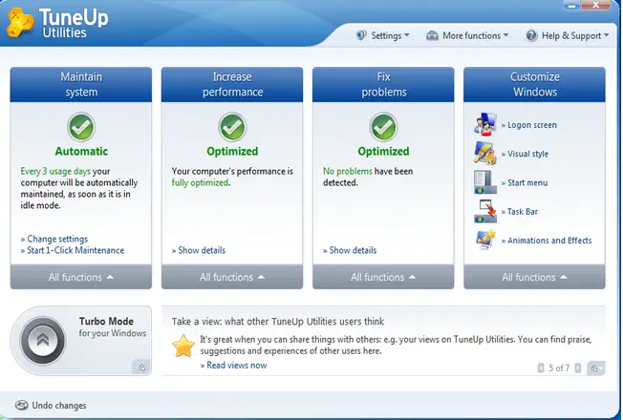The height and width of the screenshot is (420, 623).
Task: Expand All functions under Maintain system
Action: coord(81,277)
